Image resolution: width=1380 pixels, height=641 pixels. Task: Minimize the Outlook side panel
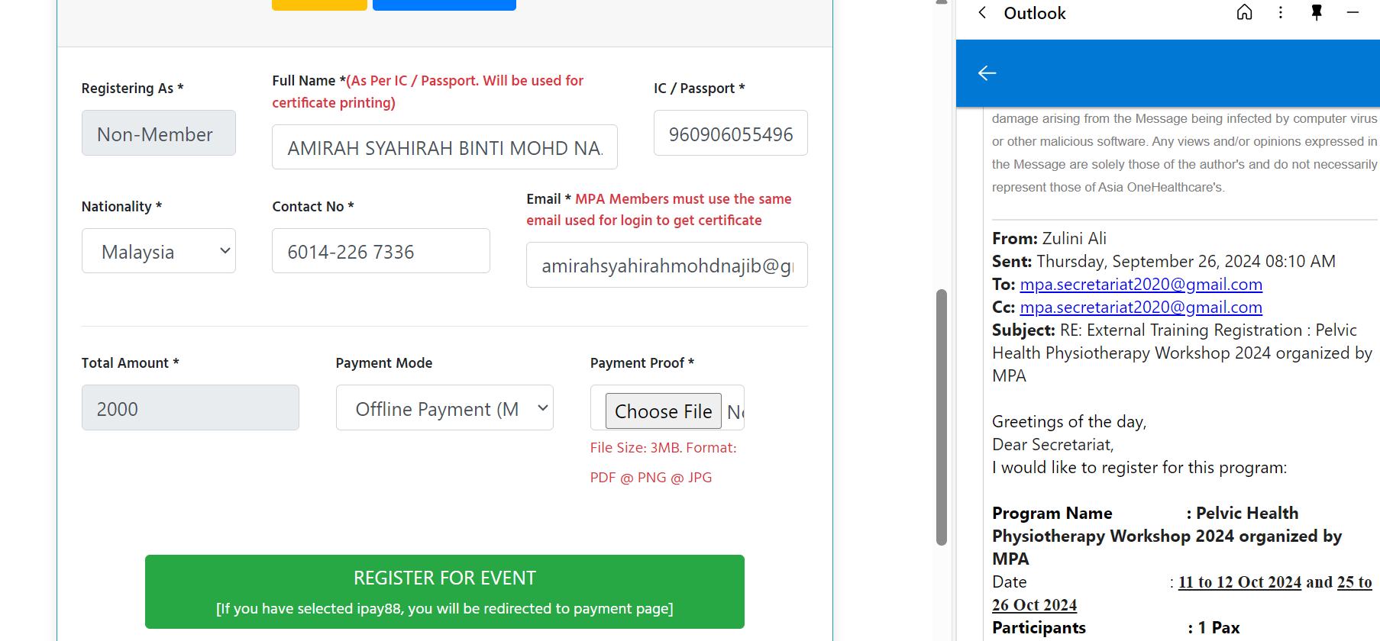tap(1353, 12)
